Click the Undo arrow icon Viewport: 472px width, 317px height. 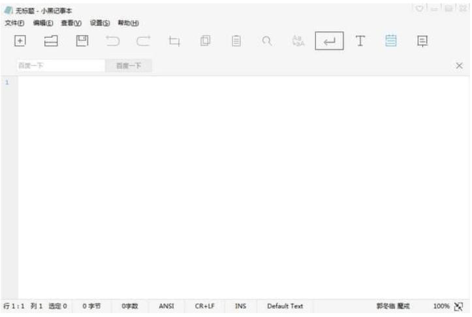113,41
